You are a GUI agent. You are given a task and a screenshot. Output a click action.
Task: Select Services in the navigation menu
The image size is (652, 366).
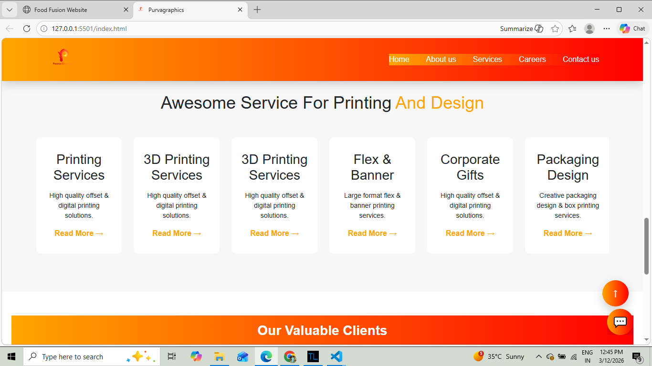click(487, 60)
